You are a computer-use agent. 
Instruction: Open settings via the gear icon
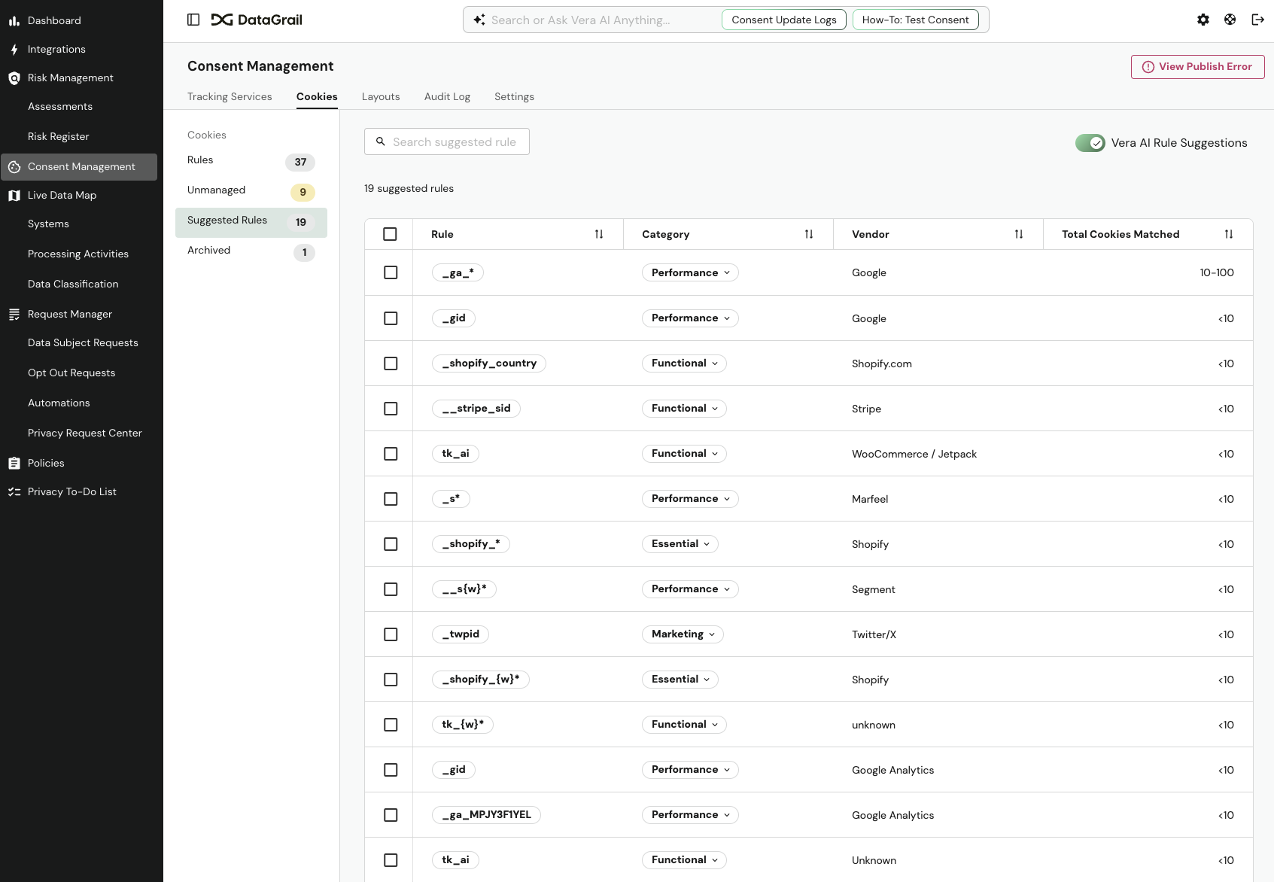pos(1203,20)
